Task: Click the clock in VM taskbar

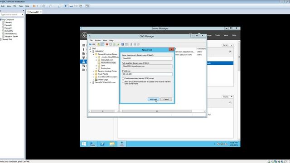Action: (x=234, y=144)
